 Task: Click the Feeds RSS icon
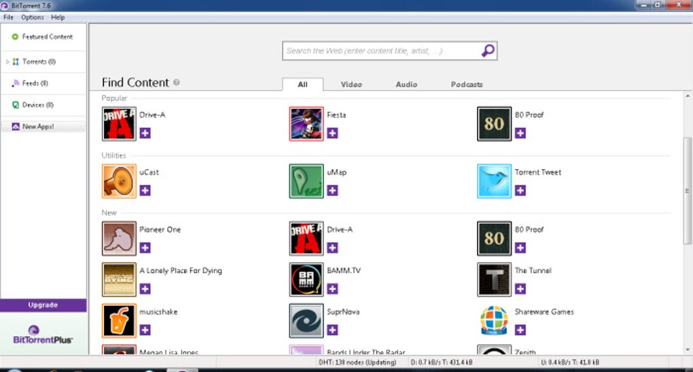pyautogui.click(x=16, y=83)
